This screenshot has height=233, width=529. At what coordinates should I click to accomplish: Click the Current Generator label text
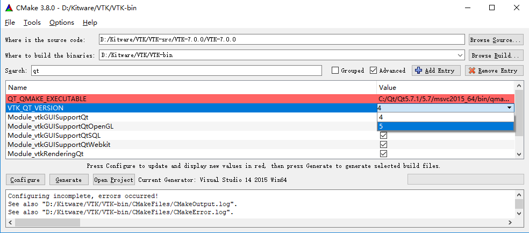point(212,180)
